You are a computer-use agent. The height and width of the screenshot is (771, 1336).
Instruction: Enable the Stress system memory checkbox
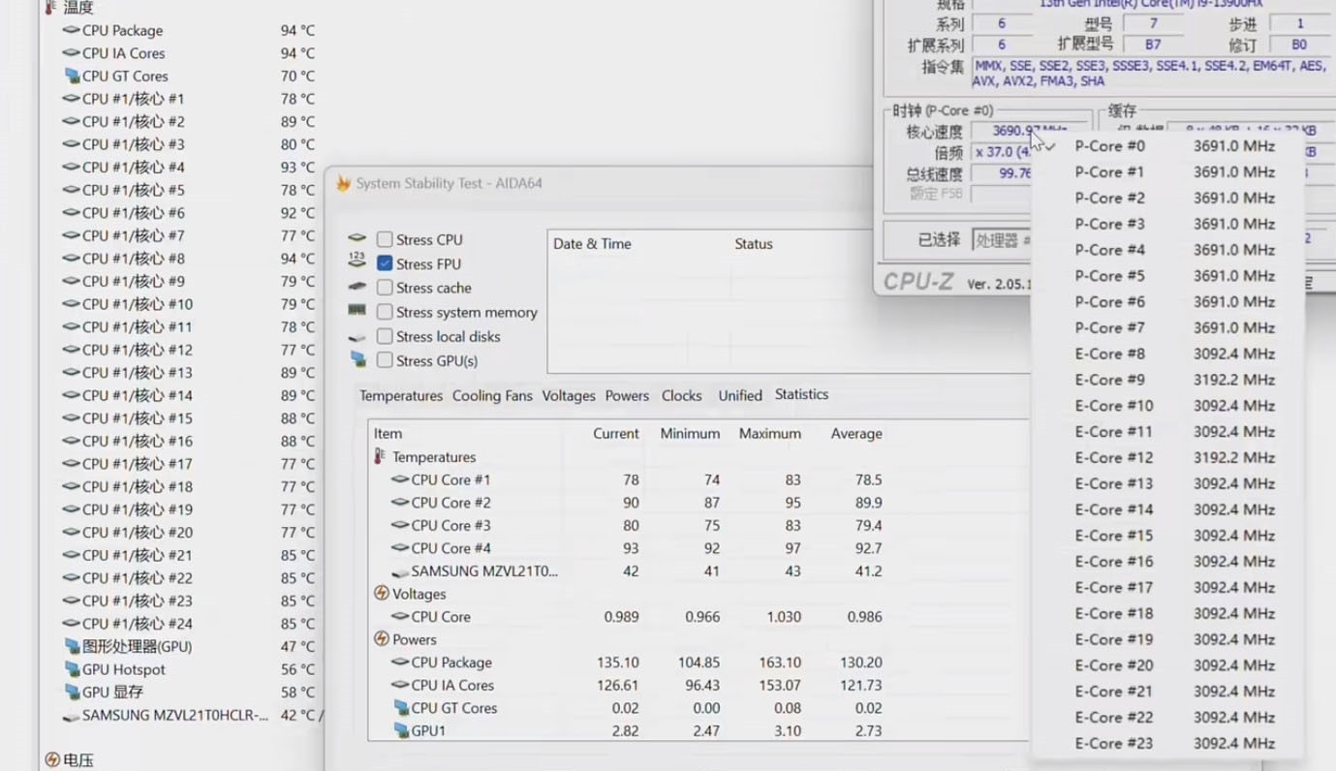pos(385,312)
